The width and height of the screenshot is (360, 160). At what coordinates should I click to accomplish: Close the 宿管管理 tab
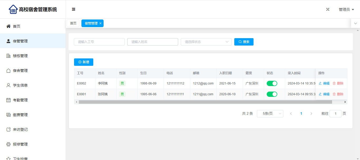[x=100, y=23]
